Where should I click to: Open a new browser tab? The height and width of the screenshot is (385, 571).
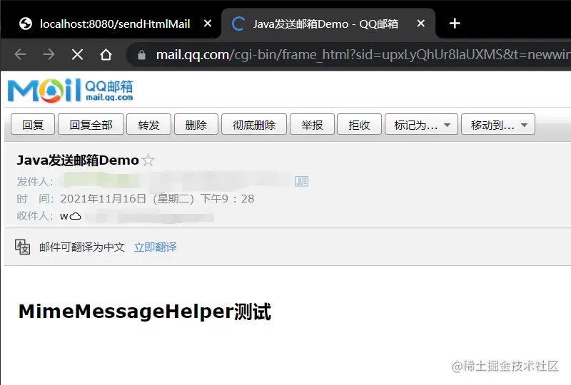(455, 24)
